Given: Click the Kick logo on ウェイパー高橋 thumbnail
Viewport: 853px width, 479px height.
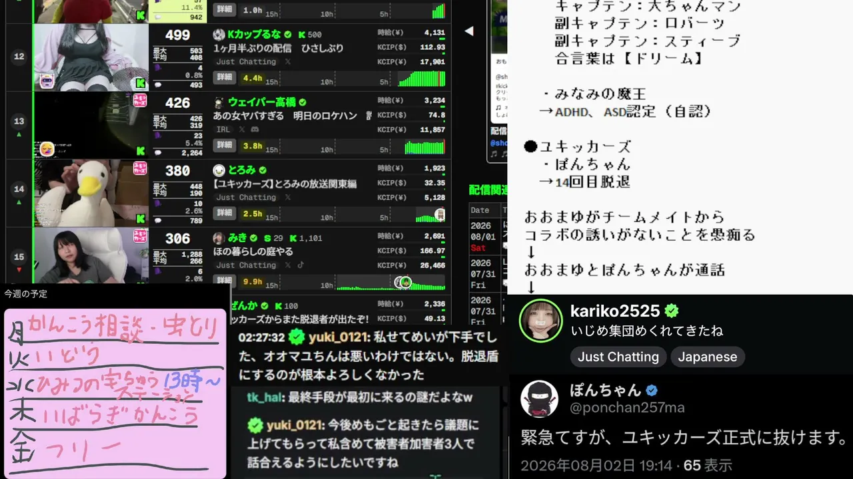Looking at the screenshot, I should [141, 151].
